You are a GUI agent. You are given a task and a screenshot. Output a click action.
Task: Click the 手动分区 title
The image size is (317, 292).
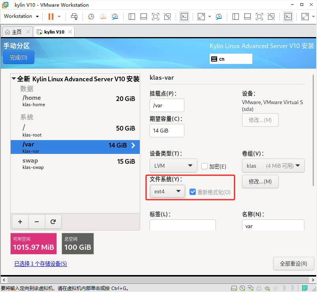tap(17, 46)
